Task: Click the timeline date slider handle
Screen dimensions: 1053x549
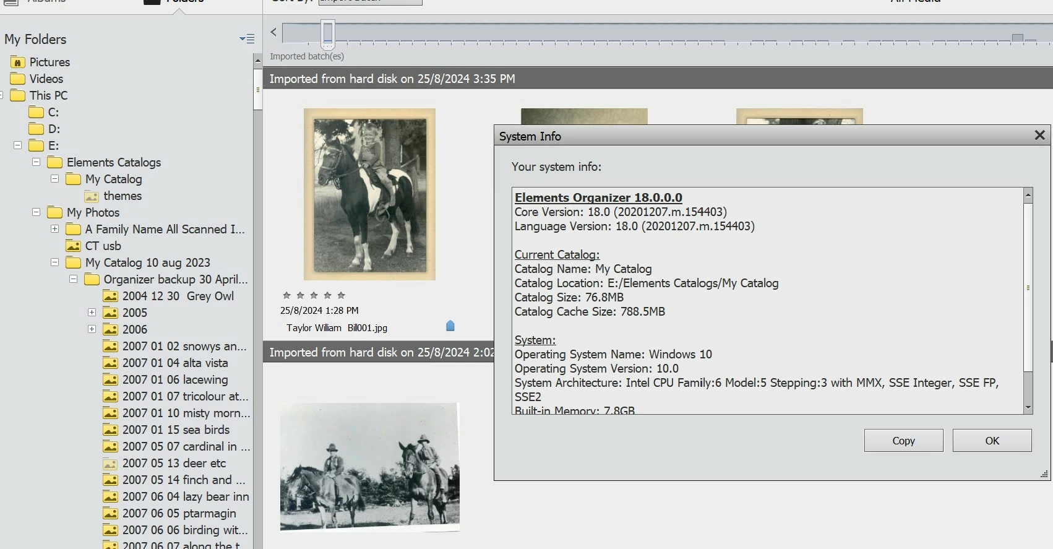Action: 328,33
